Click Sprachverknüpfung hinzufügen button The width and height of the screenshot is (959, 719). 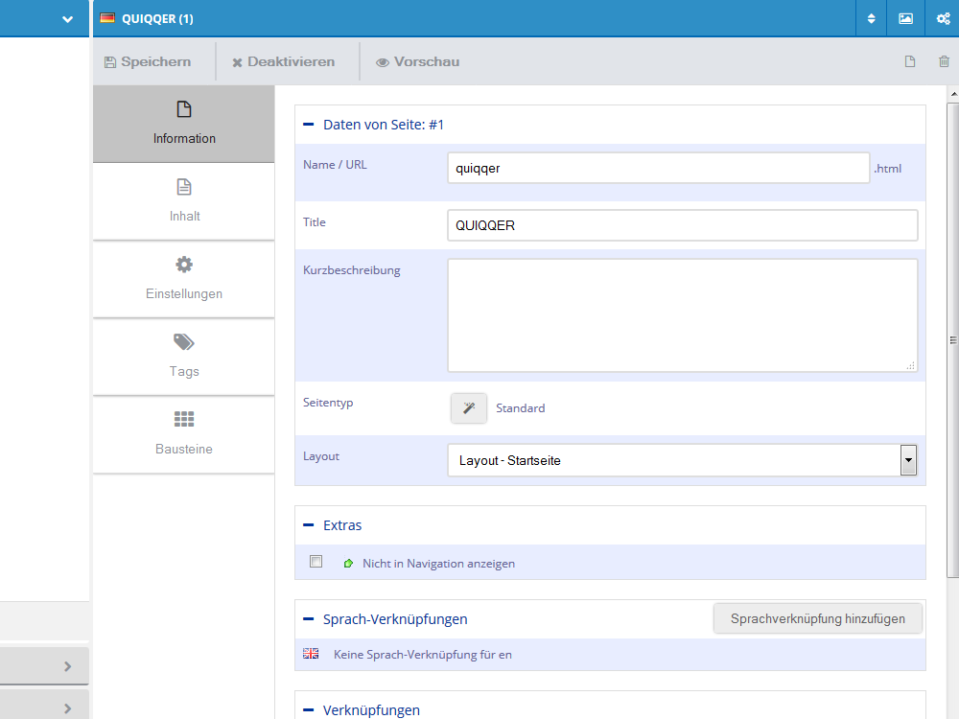818,618
